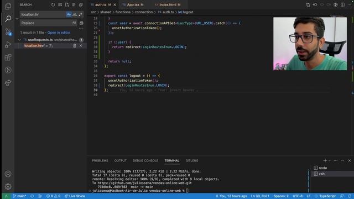This screenshot has height=199, width=354.
Task: Select the TERMINAL panel tab
Action: tap(172, 161)
